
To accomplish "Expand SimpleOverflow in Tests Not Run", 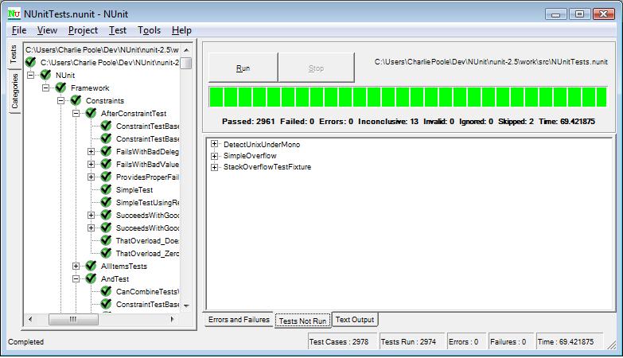I will point(215,156).
